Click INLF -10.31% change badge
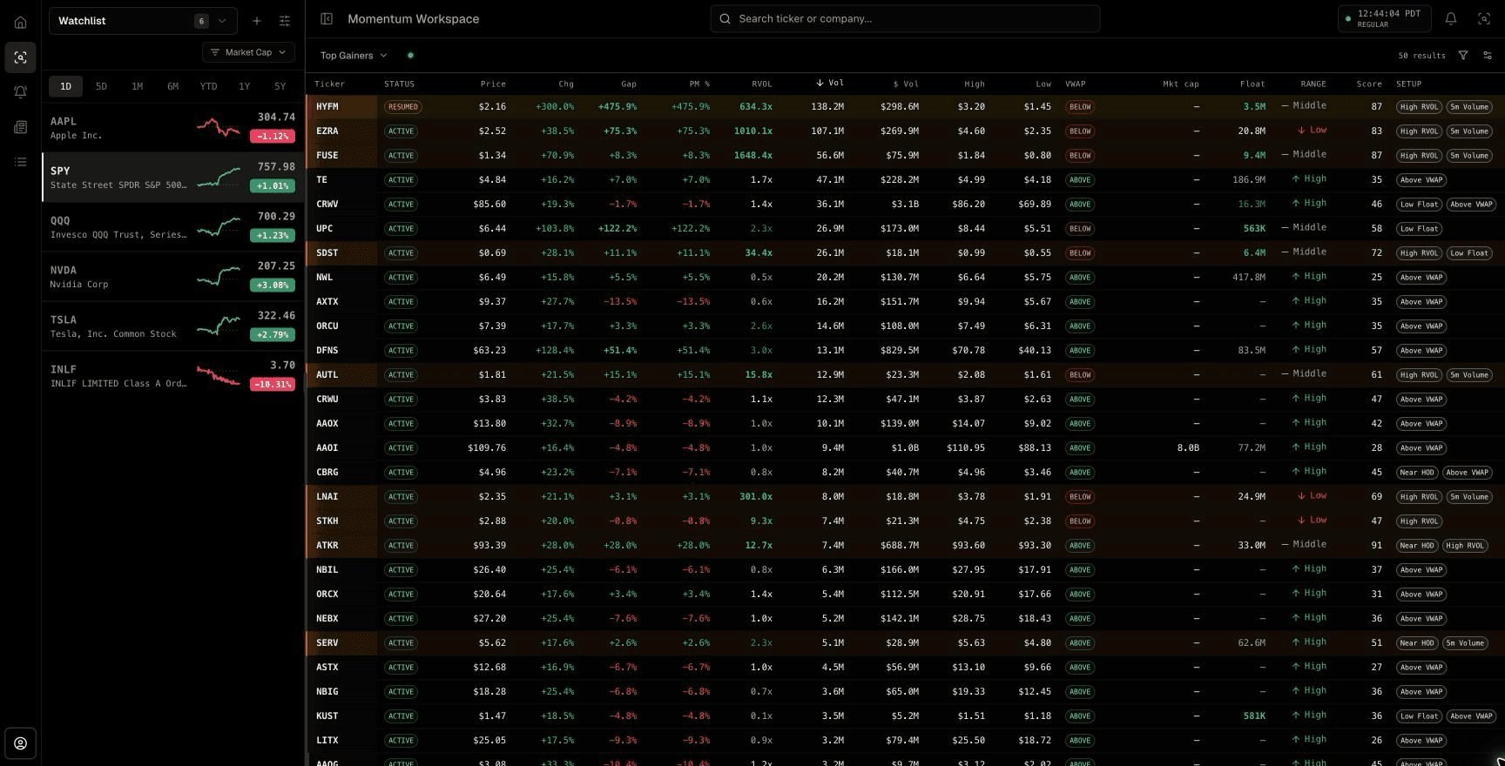The width and height of the screenshot is (1505, 766). pyautogui.click(x=272, y=385)
